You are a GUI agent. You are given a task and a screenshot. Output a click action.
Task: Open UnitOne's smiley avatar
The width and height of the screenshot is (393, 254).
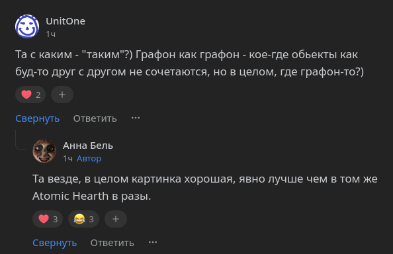(27, 26)
